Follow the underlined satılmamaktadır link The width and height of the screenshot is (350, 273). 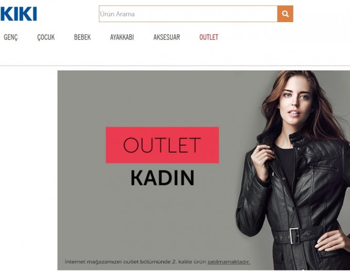point(229,262)
